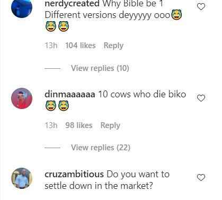Show who liked via 104 likes

[81, 46]
